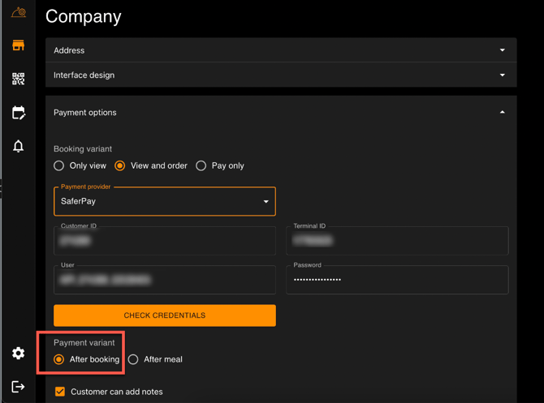Open settings via the gear icon

(18, 354)
